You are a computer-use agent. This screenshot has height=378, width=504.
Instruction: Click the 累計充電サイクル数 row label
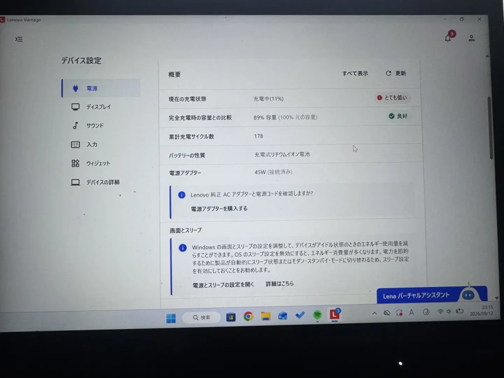pos(192,137)
